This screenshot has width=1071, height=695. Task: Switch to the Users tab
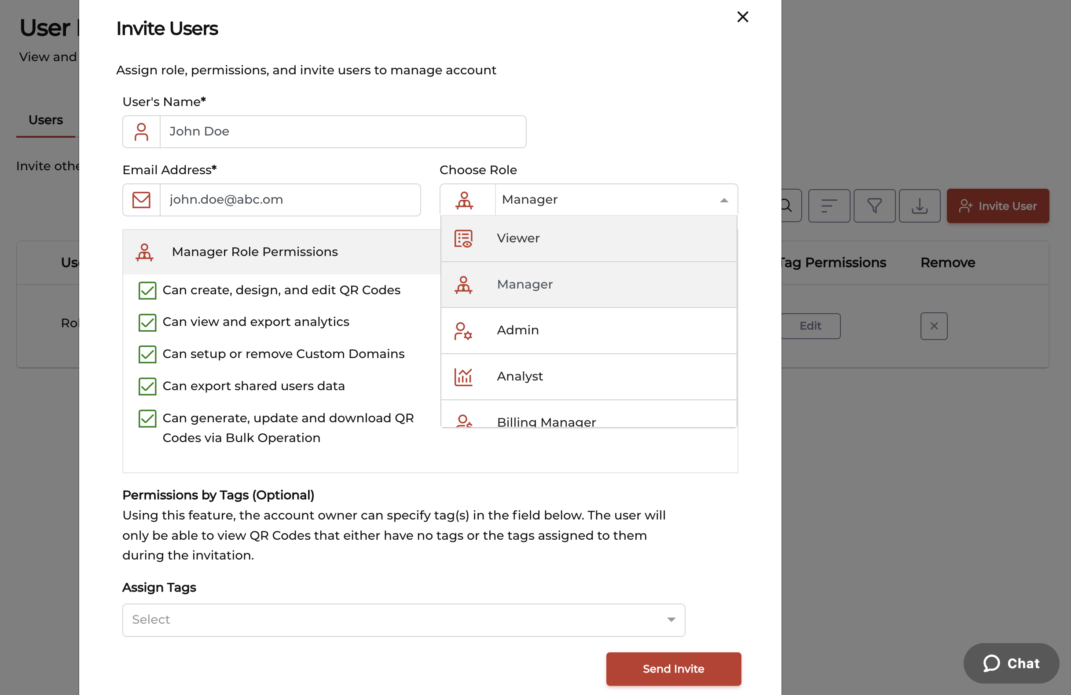tap(45, 120)
